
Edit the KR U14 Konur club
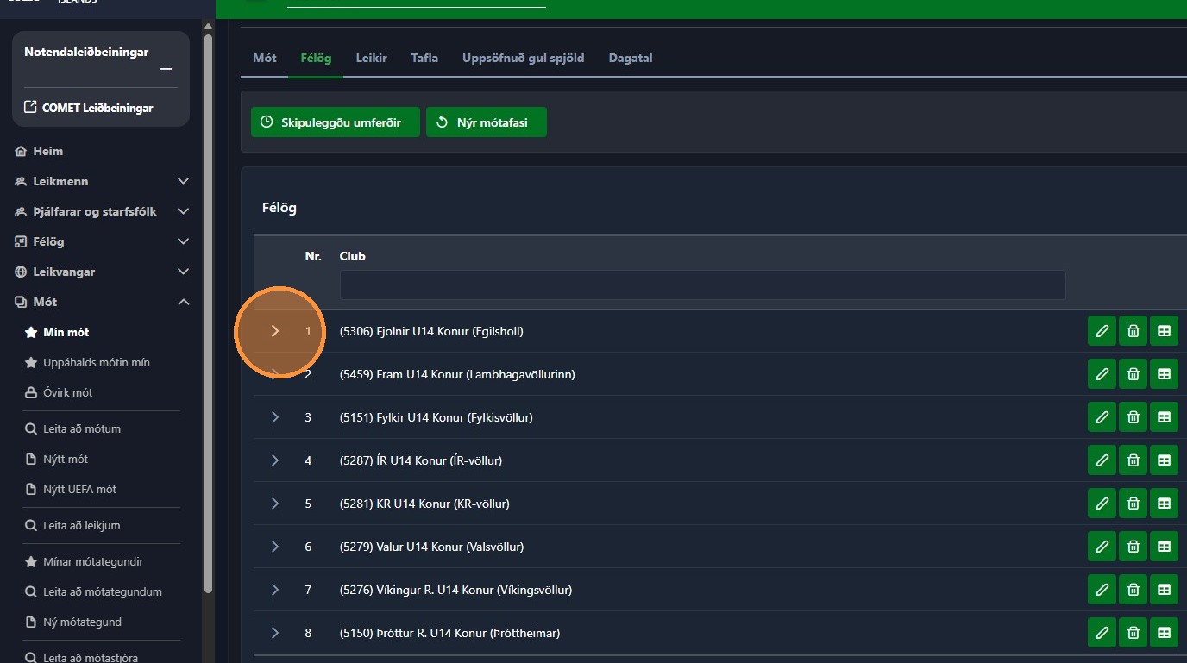pos(1102,504)
